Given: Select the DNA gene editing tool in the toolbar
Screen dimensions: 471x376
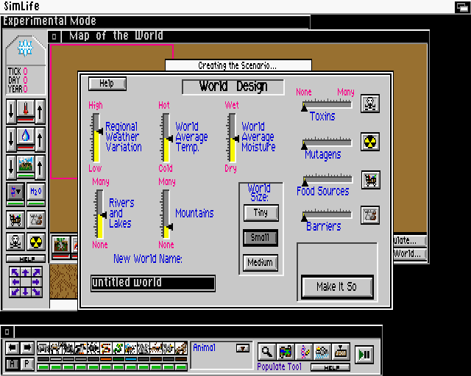Looking at the screenshot, I should point(304,352).
